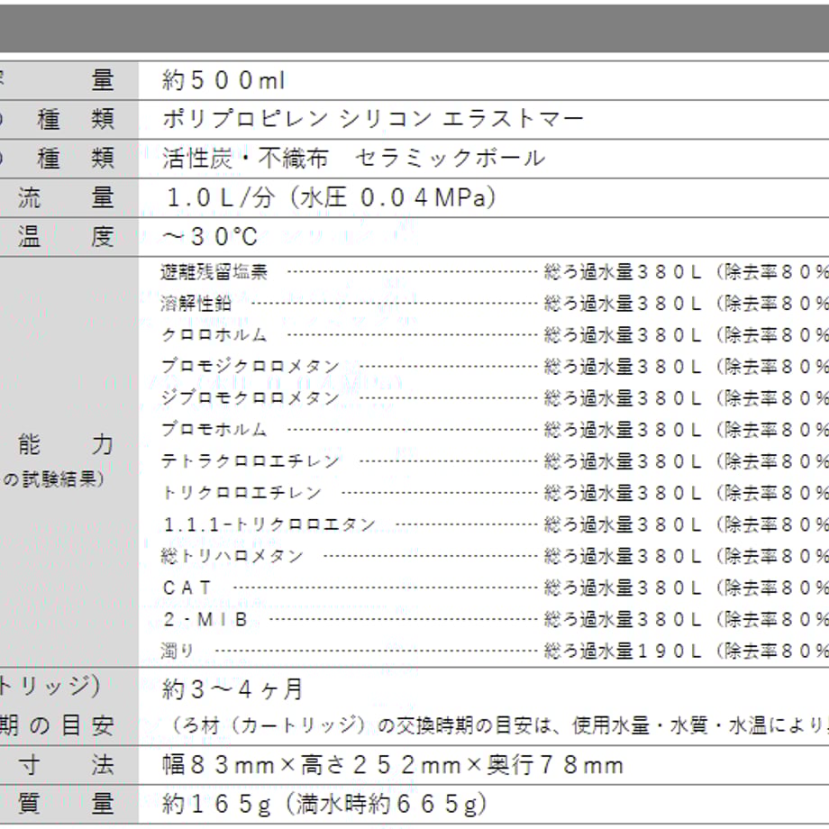Click the note about ろ材(カートリッジ)の交換時期
Screen dimensions: 829x829
coord(499,726)
